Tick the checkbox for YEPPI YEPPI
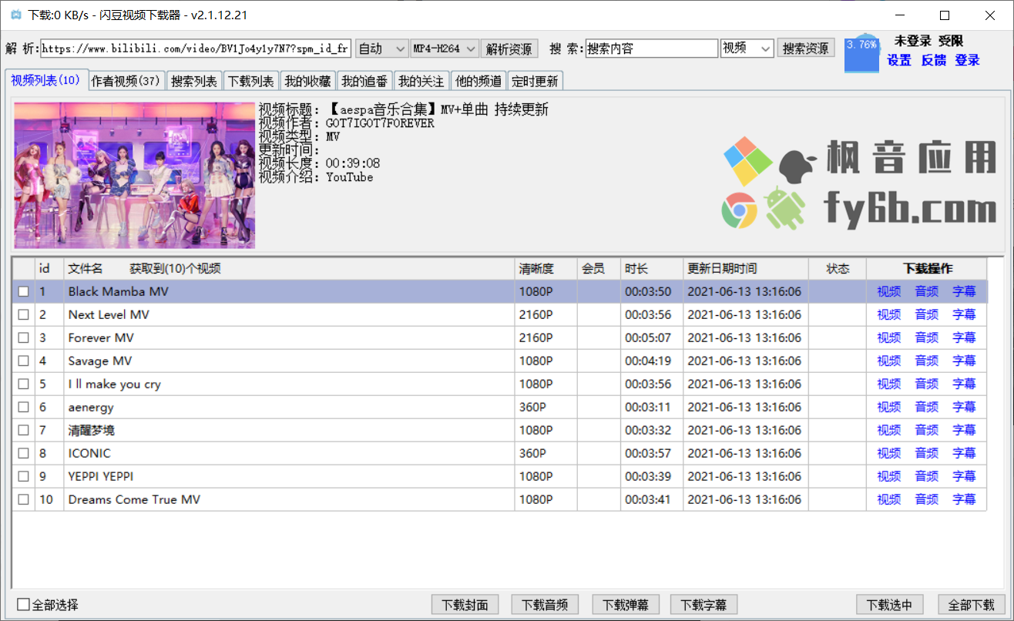Screen dimensions: 1014x621 [24, 477]
